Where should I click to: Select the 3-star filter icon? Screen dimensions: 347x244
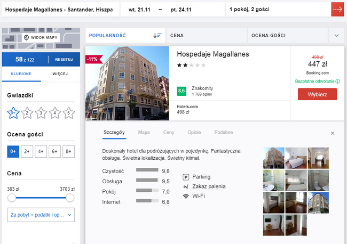coord(41,112)
